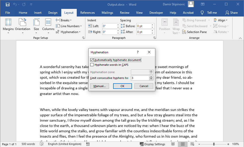Switch to Print Layout view in status bar
Viewport: 244px width, 147px height.
tap(182, 144)
